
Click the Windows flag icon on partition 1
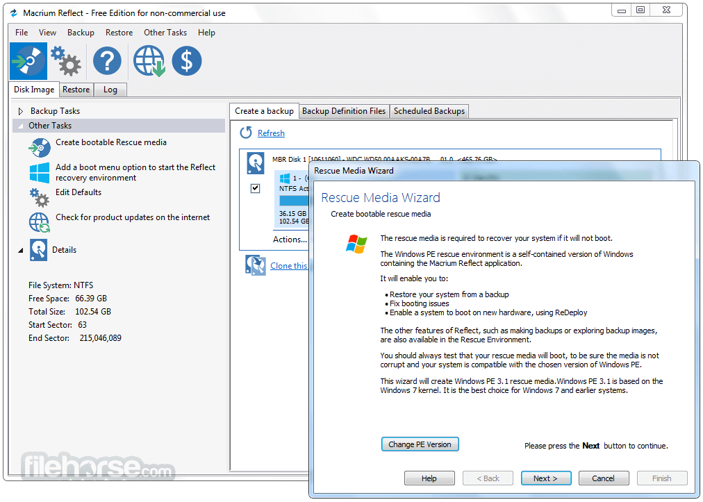pyautogui.click(x=285, y=178)
